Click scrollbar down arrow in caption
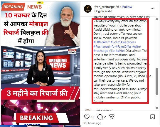The image size is (160, 127). [157, 108]
